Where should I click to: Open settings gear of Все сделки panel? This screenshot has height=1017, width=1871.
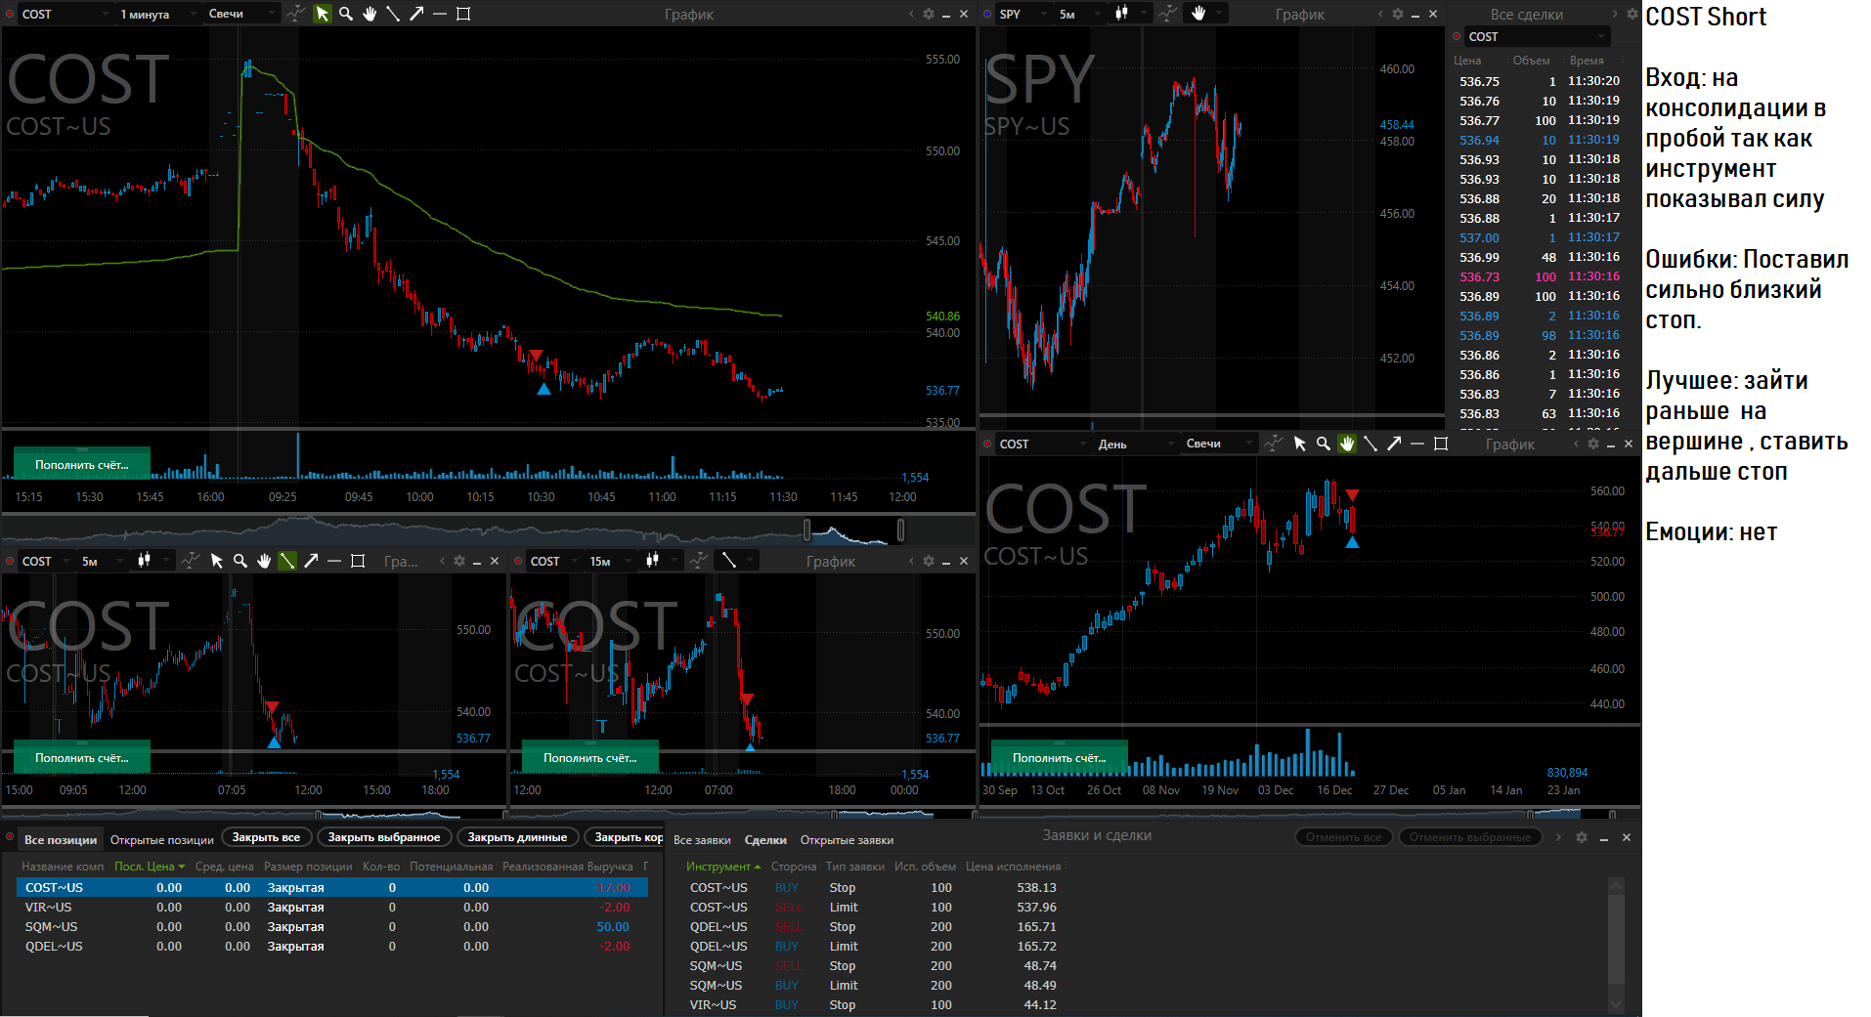click(x=1632, y=14)
